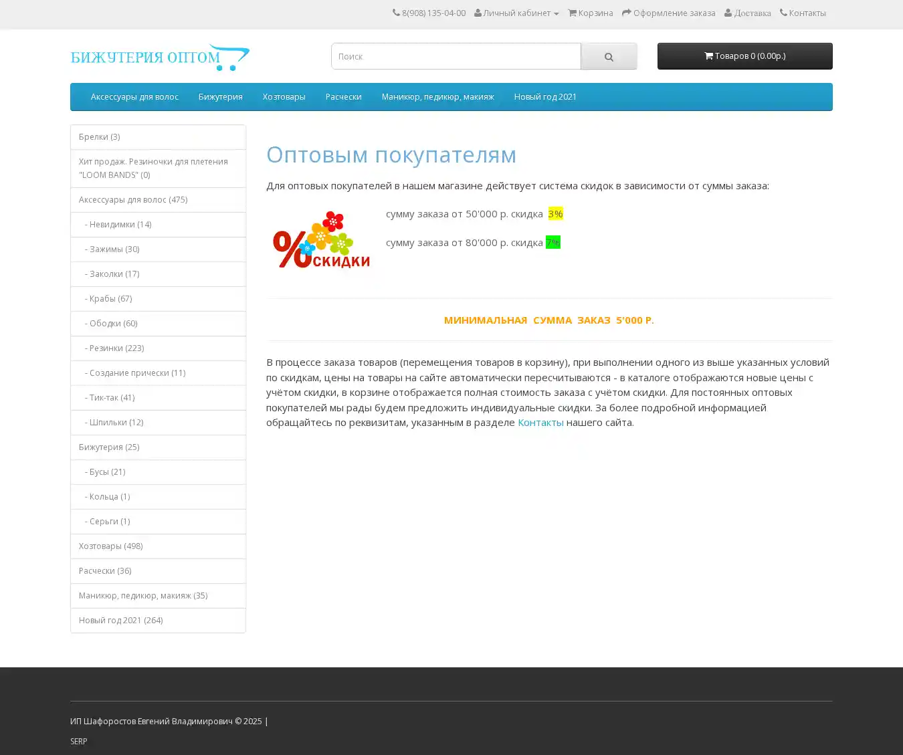The image size is (903, 755).
Task: Click the arrow icon for Оформление заказа
Action: click(626, 13)
